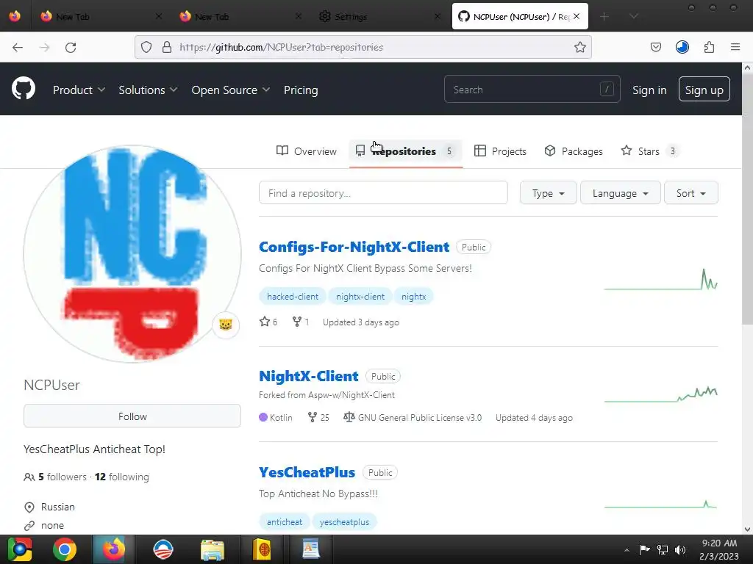Open a new tab with plus button
753x564 pixels.
[604, 16]
